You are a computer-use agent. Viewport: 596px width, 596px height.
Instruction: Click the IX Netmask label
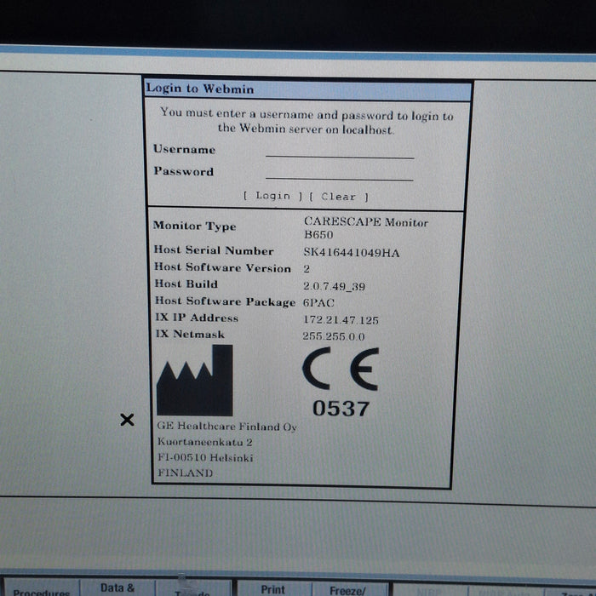190,334
